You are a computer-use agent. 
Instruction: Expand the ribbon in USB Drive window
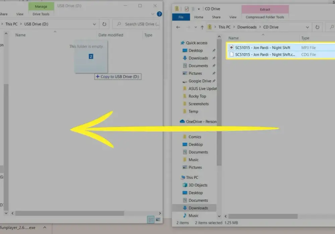[152, 14]
